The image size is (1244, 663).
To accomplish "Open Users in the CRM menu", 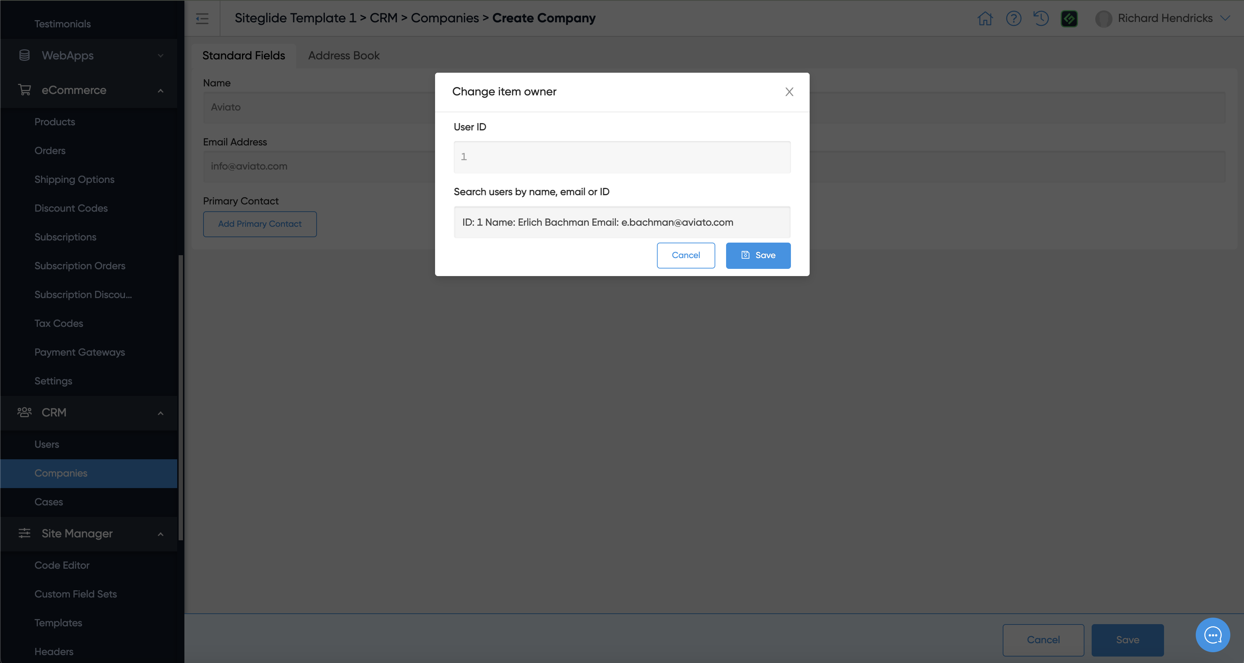I will point(46,445).
